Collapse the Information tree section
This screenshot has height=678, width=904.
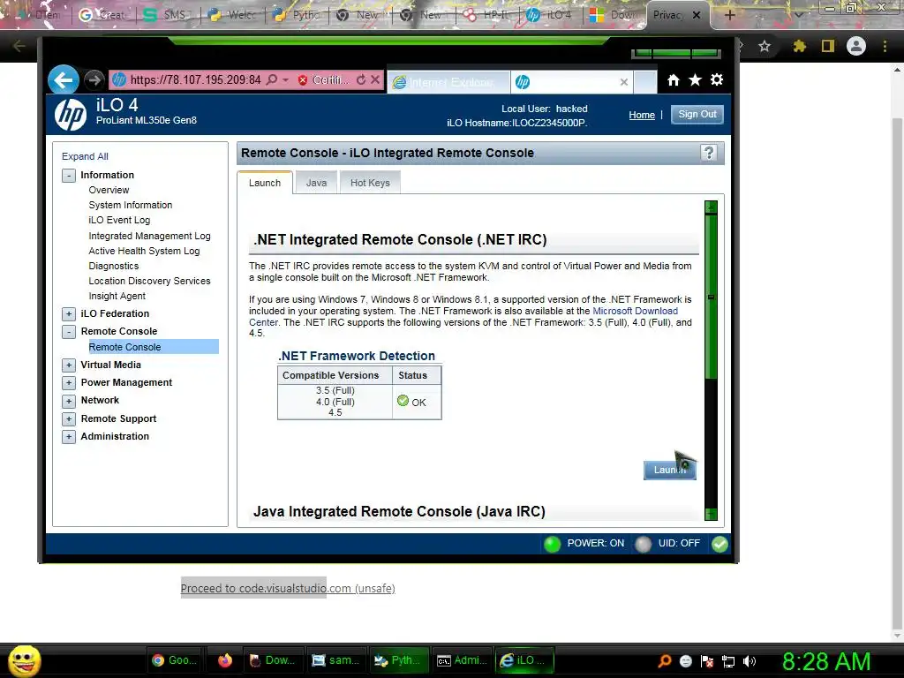tap(69, 176)
